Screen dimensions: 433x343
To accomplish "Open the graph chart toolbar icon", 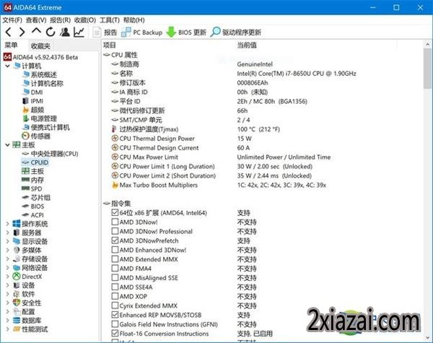I will coord(79,32).
